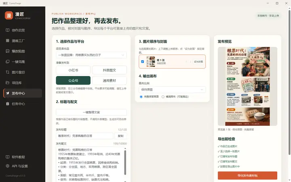Select 一键克隆 in sidebar

[23, 61]
